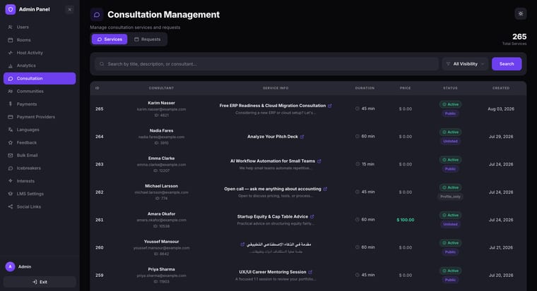537x291 pixels.
Task: Click the Payments icon in sidebar
Action: (11, 104)
